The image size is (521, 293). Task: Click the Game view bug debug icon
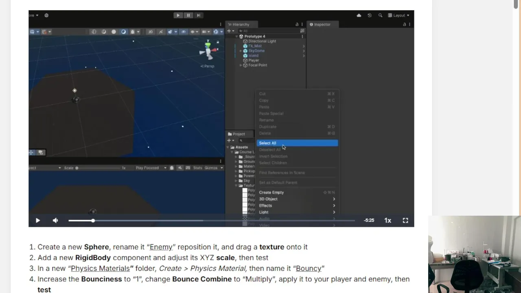(172, 168)
